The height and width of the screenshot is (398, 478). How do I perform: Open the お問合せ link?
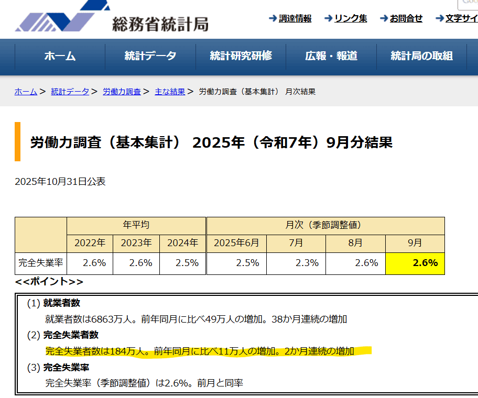(x=406, y=18)
